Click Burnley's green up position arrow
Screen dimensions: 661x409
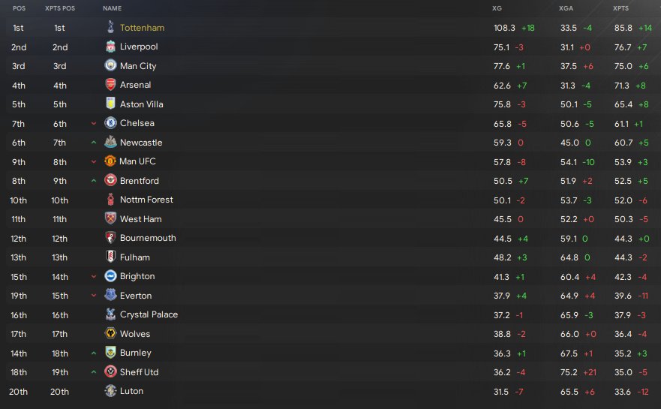pos(94,353)
